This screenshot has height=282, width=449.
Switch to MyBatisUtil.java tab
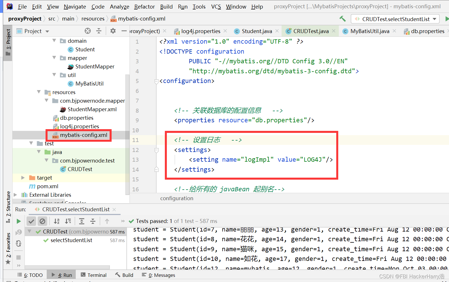tap(370, 31)
